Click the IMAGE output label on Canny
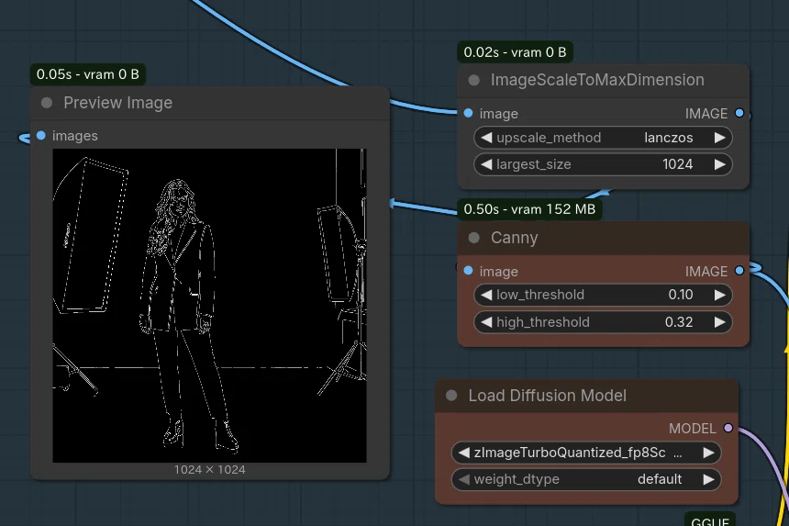This screenshot has width=789, height=526. click(706, 272)
